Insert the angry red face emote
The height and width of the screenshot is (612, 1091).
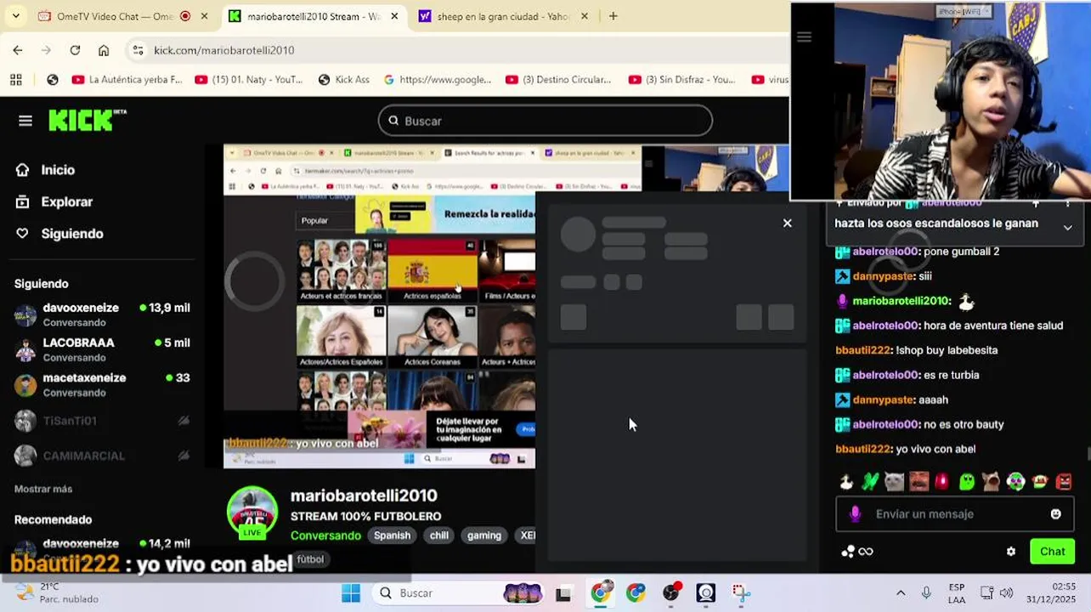1064,482
